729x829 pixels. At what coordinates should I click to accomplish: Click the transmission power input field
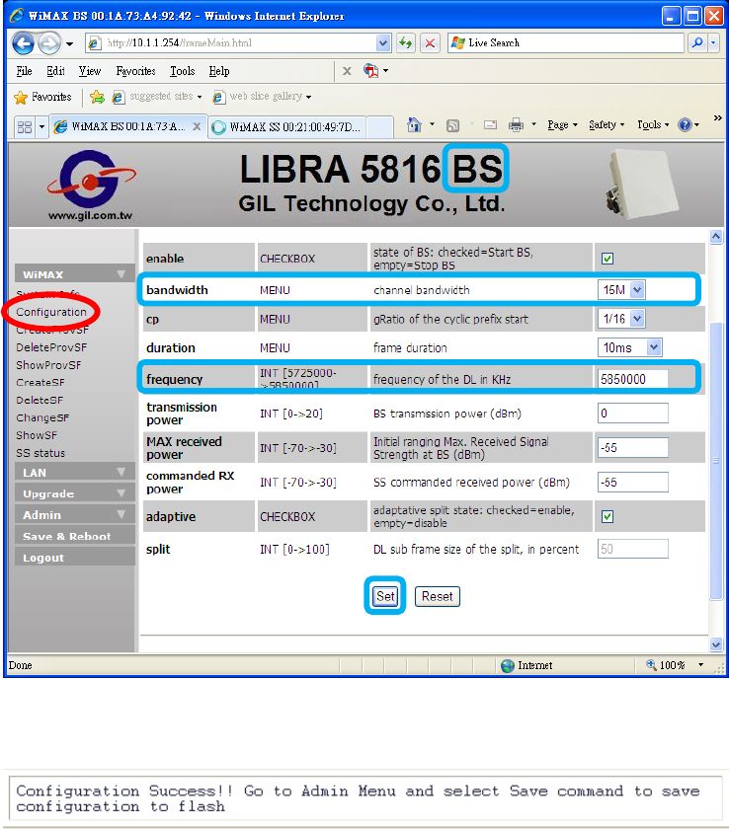click(633, 414)
